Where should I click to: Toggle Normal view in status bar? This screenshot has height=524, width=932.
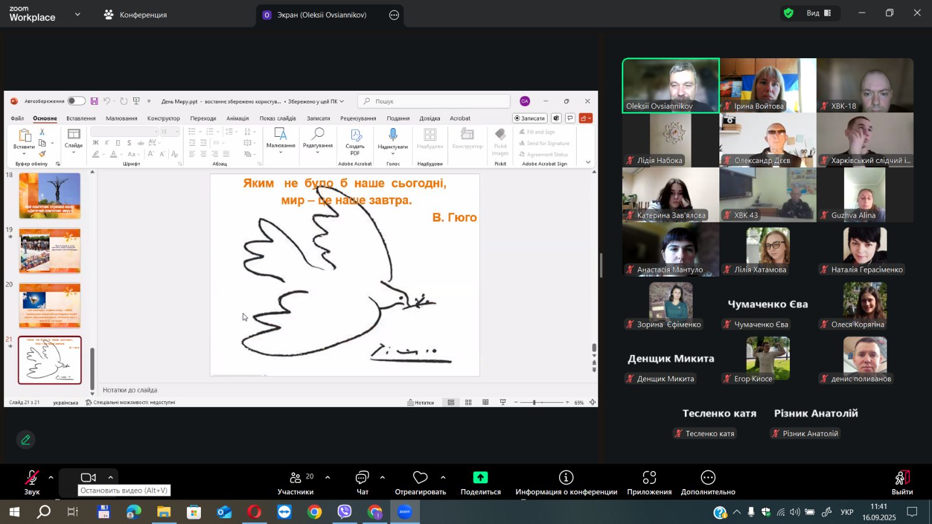click(451, 402)
